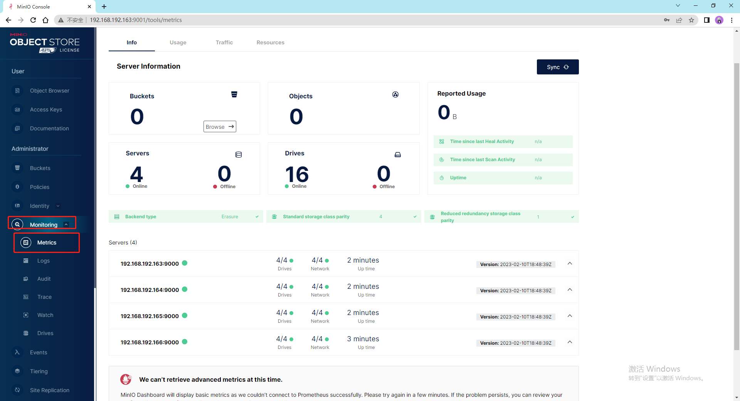Collapse server 192.168.192.164:9000 details
740x401 pixels.
click(570, 290)
